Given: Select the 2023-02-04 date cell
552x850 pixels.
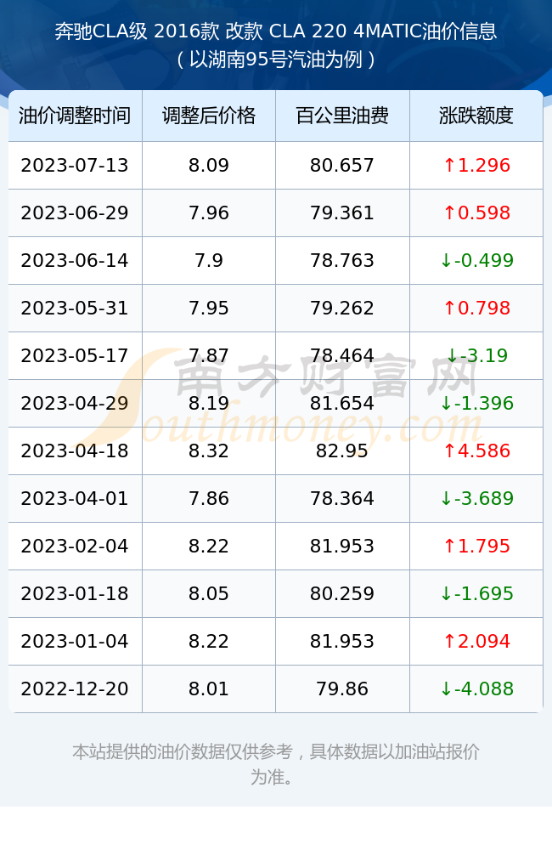Looking at the screenshot, I should pyautogui.click(x=75, y=547).
